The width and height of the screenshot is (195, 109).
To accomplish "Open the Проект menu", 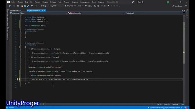I will tap(37, 2).
